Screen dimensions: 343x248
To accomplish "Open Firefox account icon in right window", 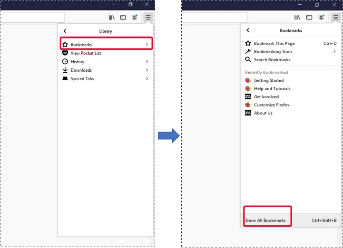I will click(x=321, y=17).
